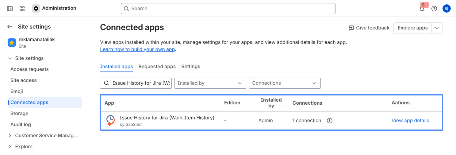The height and width of the screenshot is (155, 456).
Task: Click the Administration gear icon
Action: click(36, 9)
